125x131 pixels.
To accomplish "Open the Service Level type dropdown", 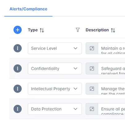I will [x=55, y=48].
